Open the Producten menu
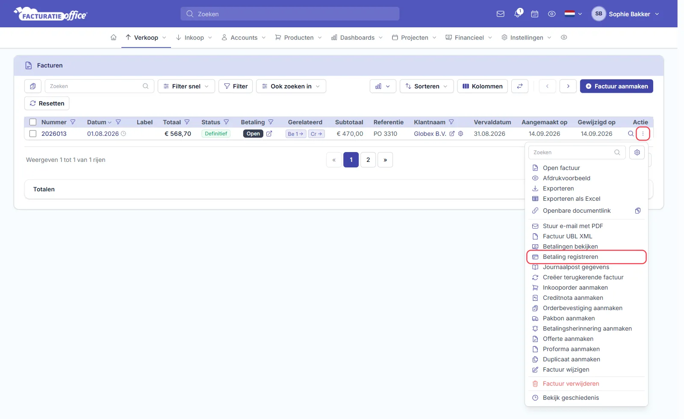The width and height of the screenshot is (684, 419). pos(298,38)
